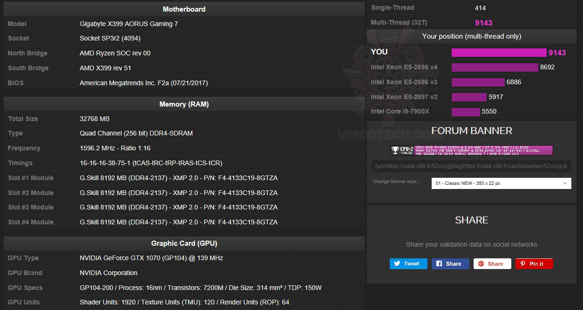Click the Intel Xeon E5-2696 v3 link
This screenshot has height=310, width=583.
pos(404,82)
